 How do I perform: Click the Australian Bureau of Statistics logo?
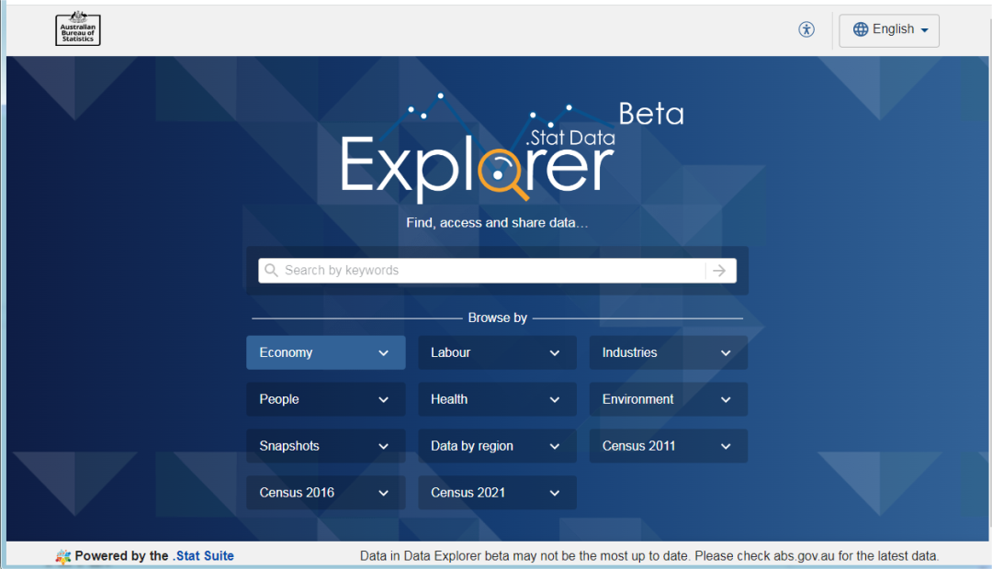[x=78, y=29]
